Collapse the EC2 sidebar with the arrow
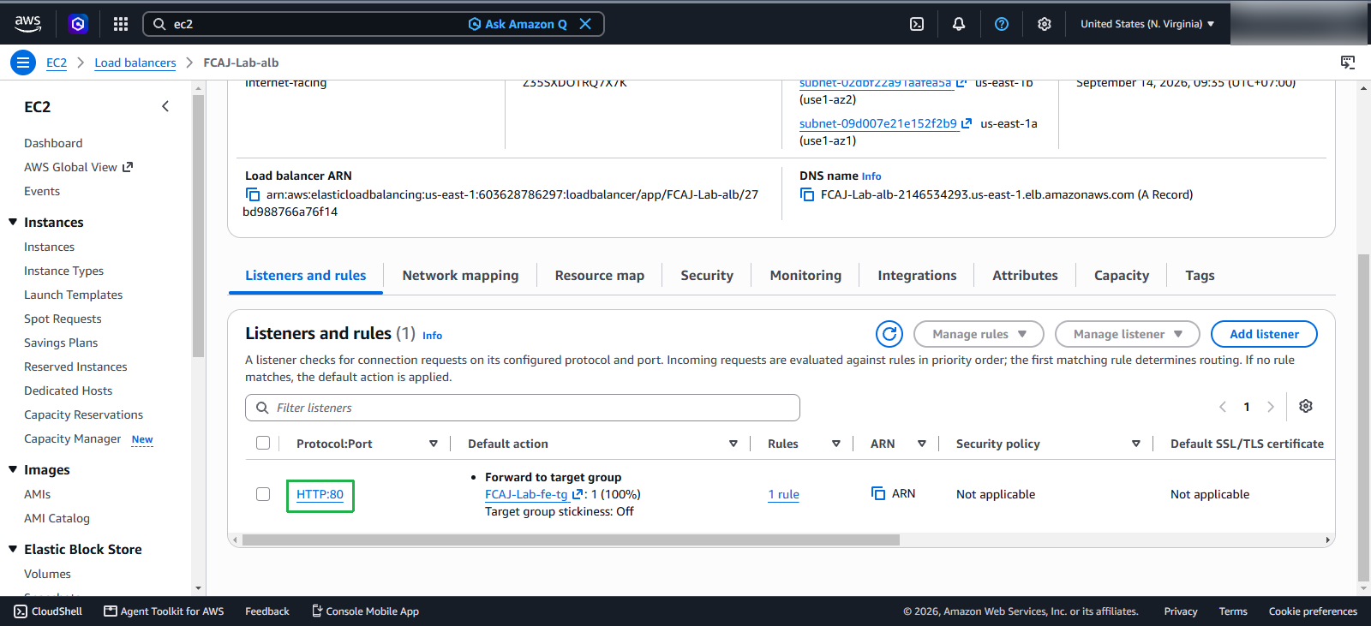The height and width of the screenshot is (626, 1371). click(165, 106)
